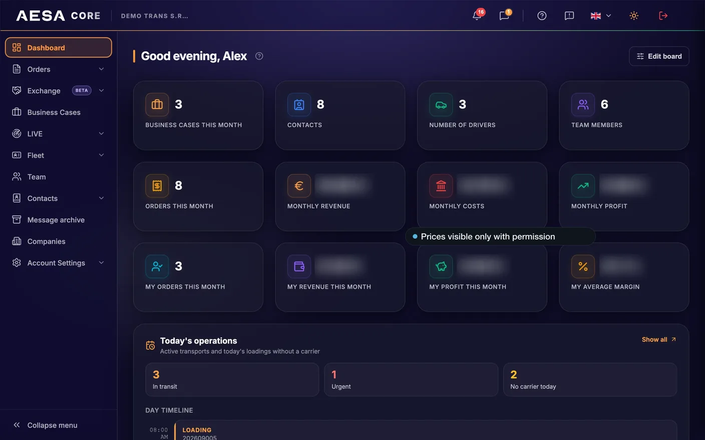Go to Companies in sidebar

click(x=59, y=241)
